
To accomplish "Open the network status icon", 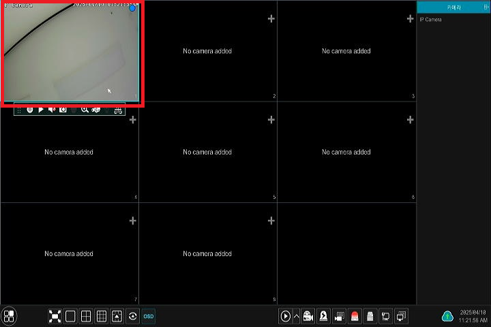I will 385,316.
